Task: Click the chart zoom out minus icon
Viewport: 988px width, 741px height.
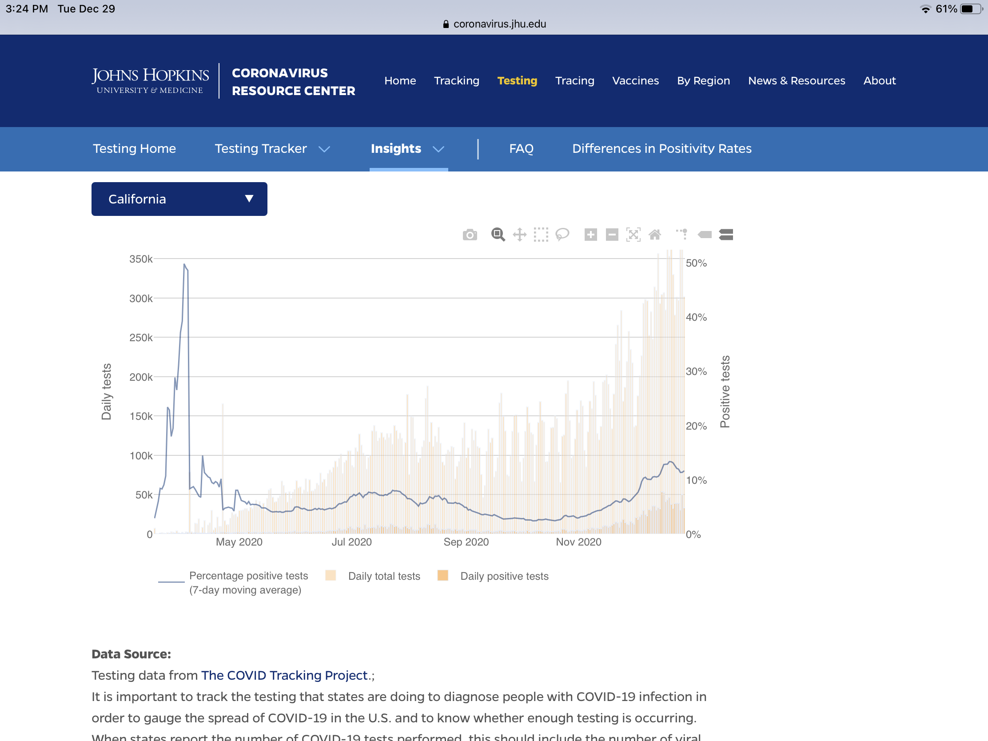Action: pyautogui.click(x=611, y=235)
